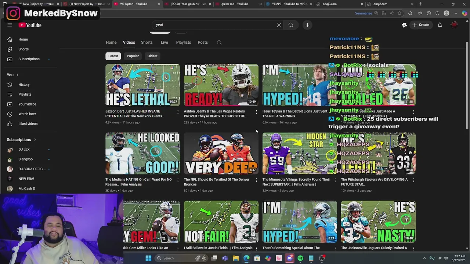This screenshot has height=264, width=470.
Task: Click Summarize in the address bar
Action: 364,14
